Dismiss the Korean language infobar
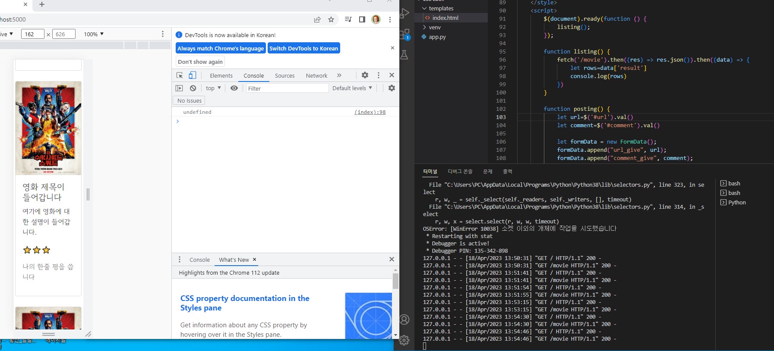 point(392,48)
